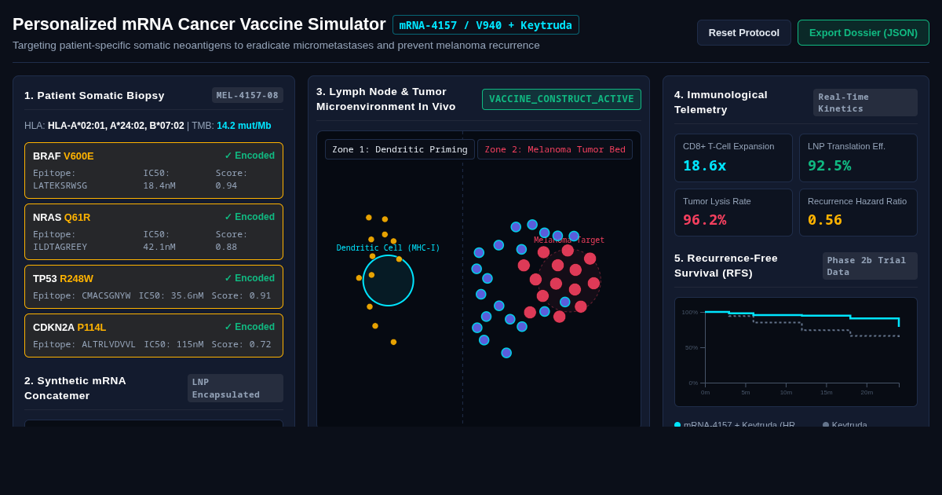Click the LNP Encapsulated tag
This screenshot has width=942, height=495.
(x=235, y=388)
